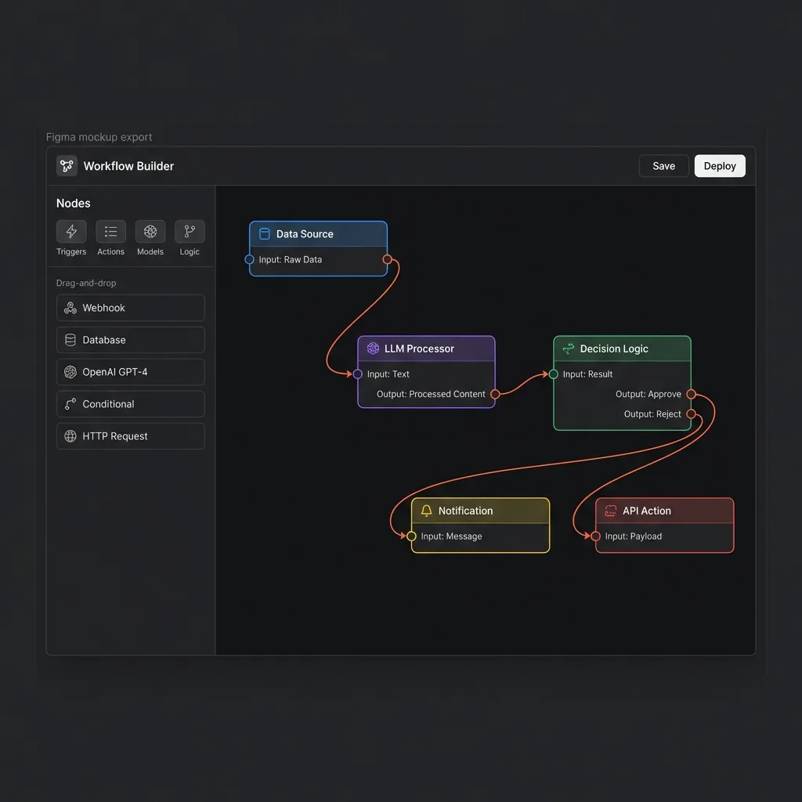Click the Output: Approve port

(691, 395)
